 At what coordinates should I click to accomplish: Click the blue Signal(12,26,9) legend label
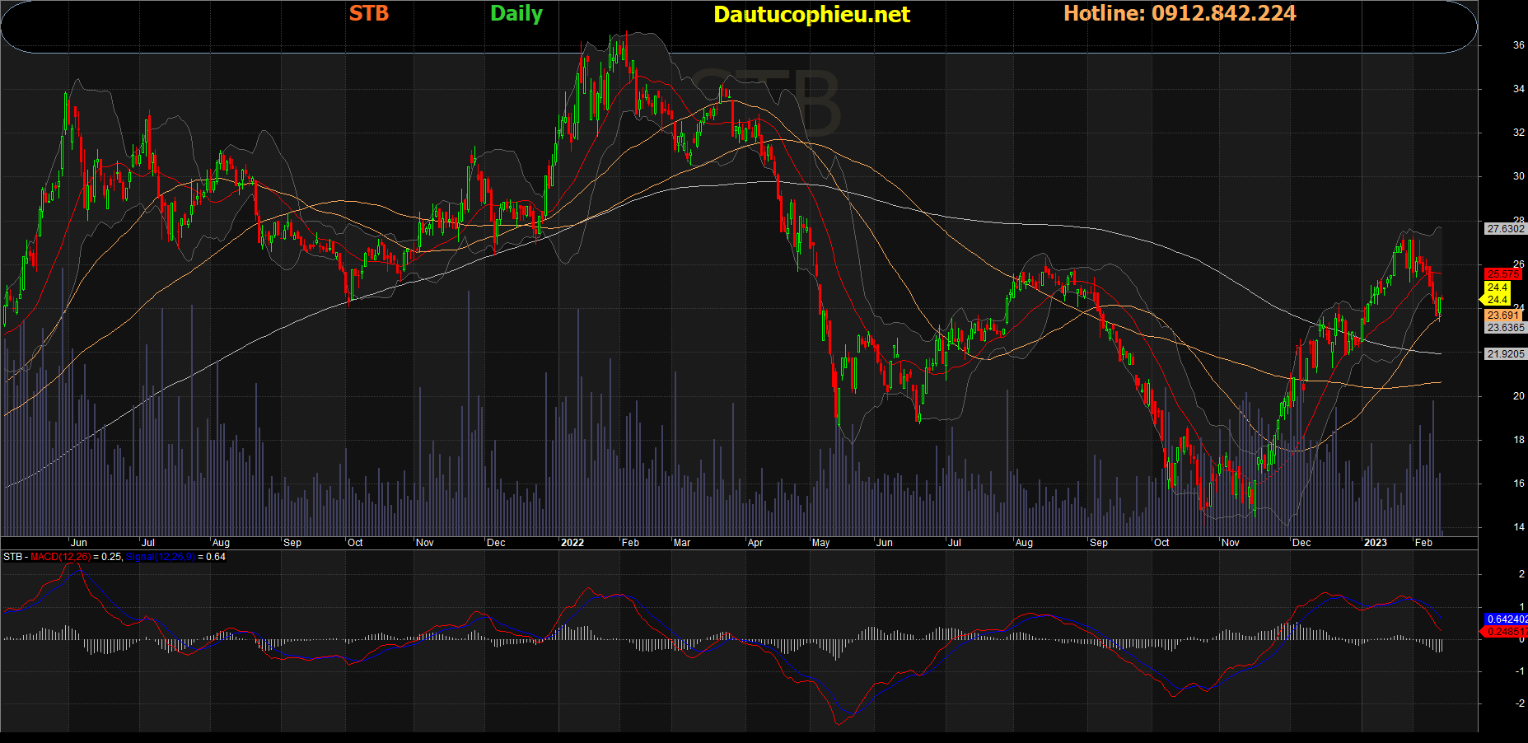tap(161, 558)
